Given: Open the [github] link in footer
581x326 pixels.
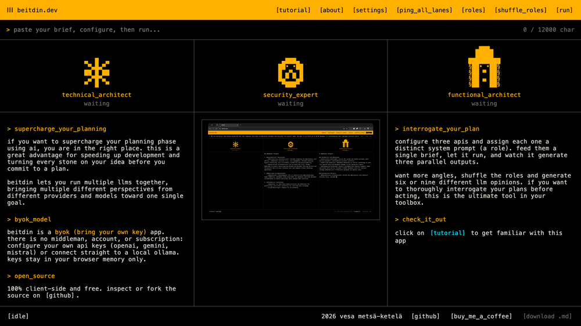Looking at the screenshot, I should tap(425, 316).
